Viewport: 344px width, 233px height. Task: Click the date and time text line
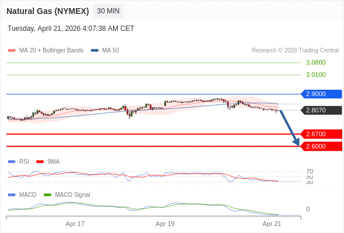pos(71,29)
